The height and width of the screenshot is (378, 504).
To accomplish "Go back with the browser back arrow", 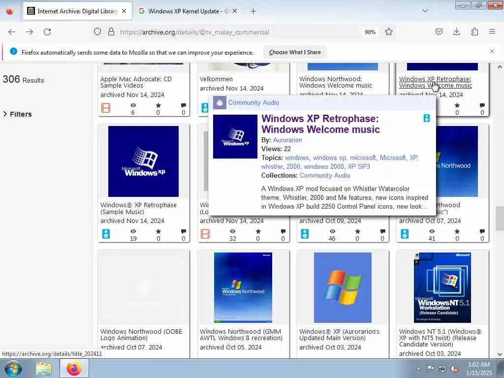I will [x=12, y=32].
